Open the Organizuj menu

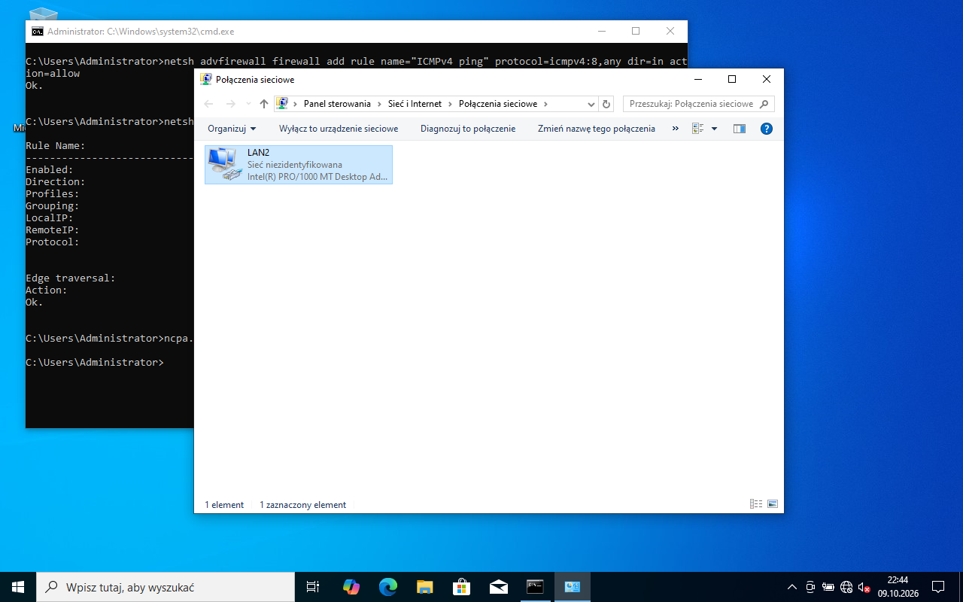click(232, 129)
